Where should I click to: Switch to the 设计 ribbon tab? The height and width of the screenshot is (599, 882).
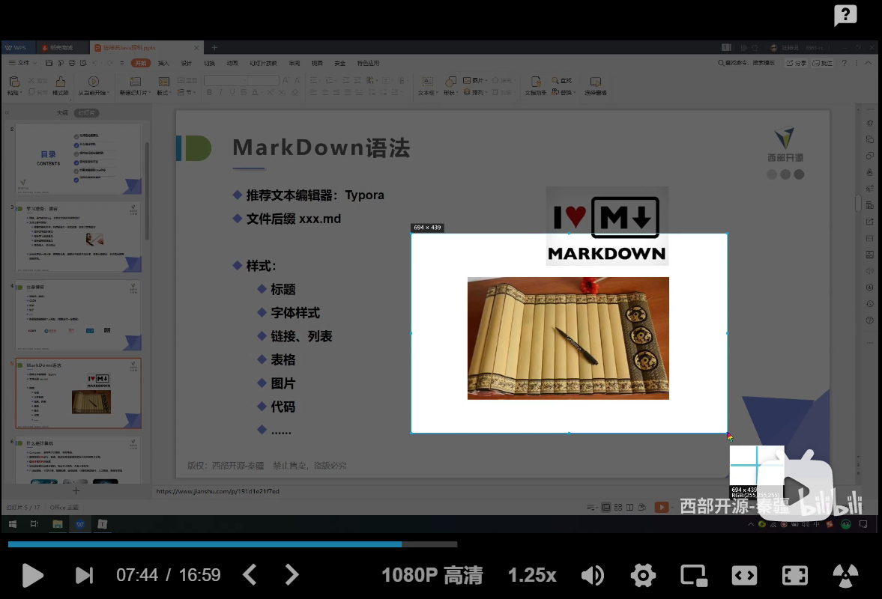[x=186, y=63]
